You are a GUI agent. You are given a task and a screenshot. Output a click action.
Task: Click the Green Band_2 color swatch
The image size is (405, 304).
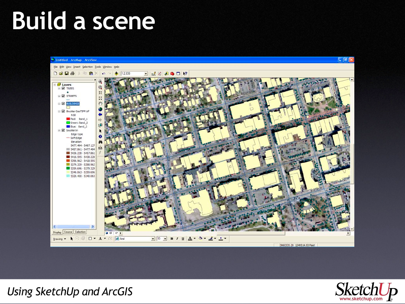68,123
